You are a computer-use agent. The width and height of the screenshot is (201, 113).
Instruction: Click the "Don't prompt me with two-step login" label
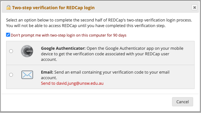(x=68, y=35)
